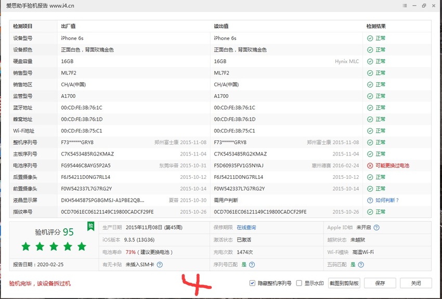Image resolution: width=442 pixels, height=299 pixels.
Task: Click the 验机完毕，该设备拆过机 status message
Action: [40, 283]
